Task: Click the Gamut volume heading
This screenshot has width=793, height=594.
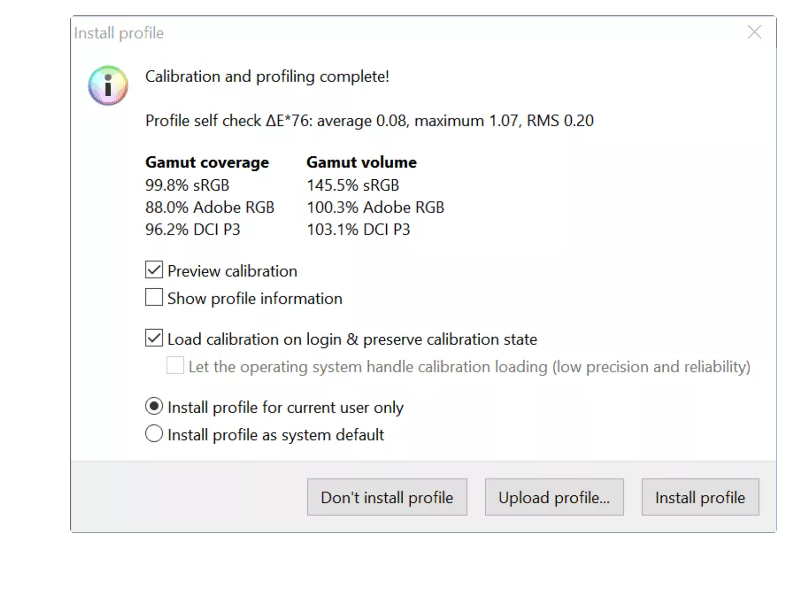Action: [x=361, y=163]
